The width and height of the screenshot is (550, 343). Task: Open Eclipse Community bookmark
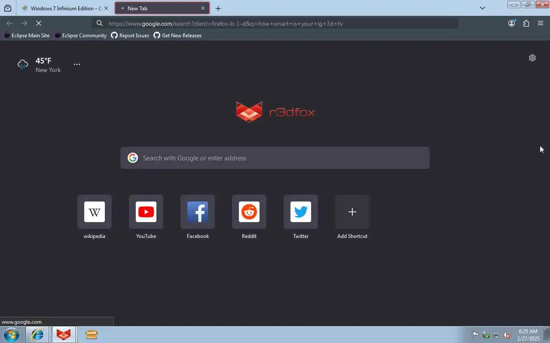[x=80, y=36]
